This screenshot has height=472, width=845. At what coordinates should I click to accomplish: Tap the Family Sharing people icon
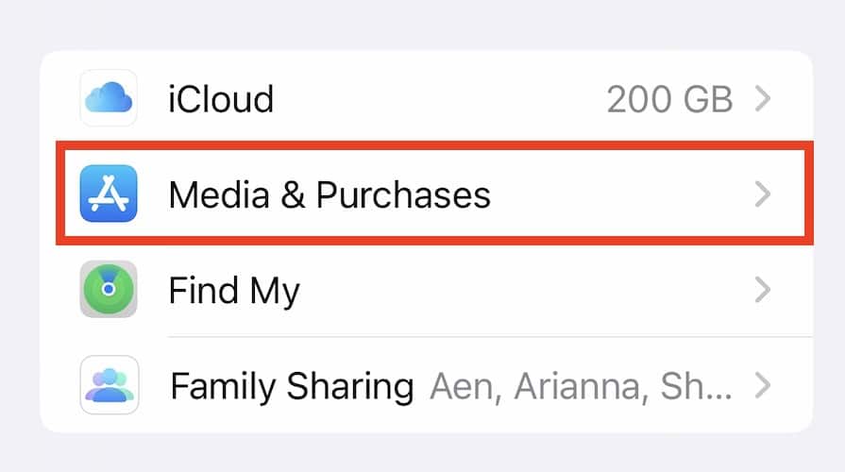tap(109, 384)
